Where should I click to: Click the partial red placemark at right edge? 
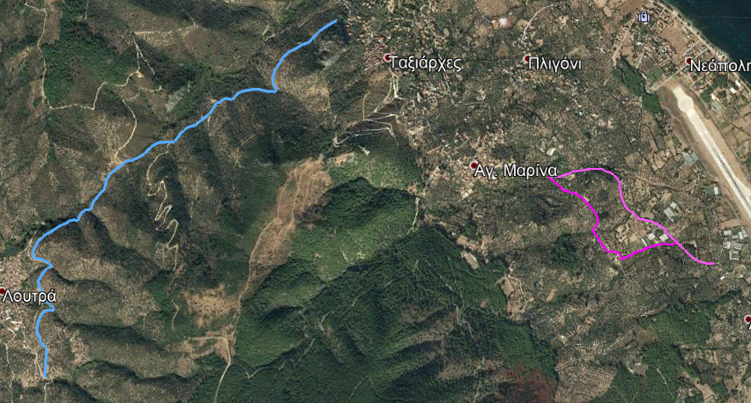tap(748, 319)
